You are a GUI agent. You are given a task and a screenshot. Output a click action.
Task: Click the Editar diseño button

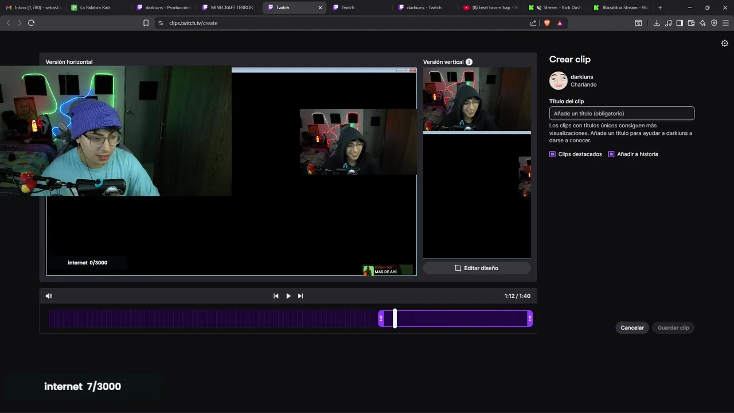pyautogui.click(x=477, y=268)
